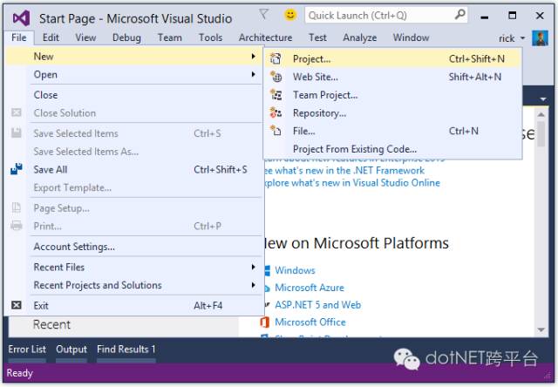Click the Page Setup icon
Viewport: 558px width, 387px height.
(x=17, y=207)
